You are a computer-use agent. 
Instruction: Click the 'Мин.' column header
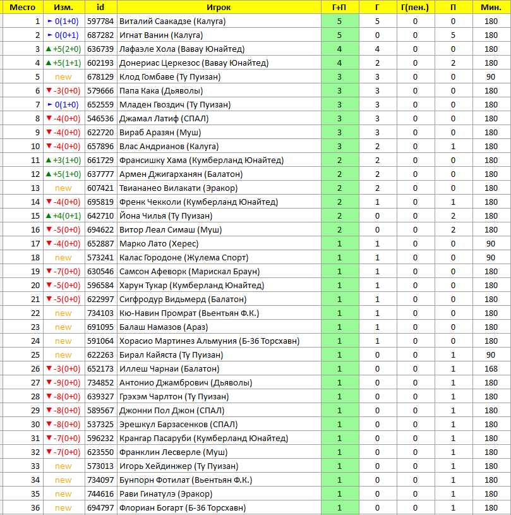(x=491, y=7)
